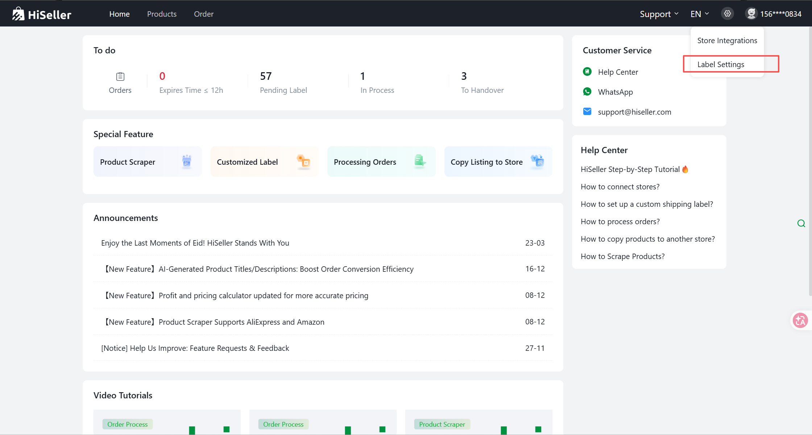Open first Order Process video thumbnail
This screenshot has width=812, height=435.
pos(167,423)
